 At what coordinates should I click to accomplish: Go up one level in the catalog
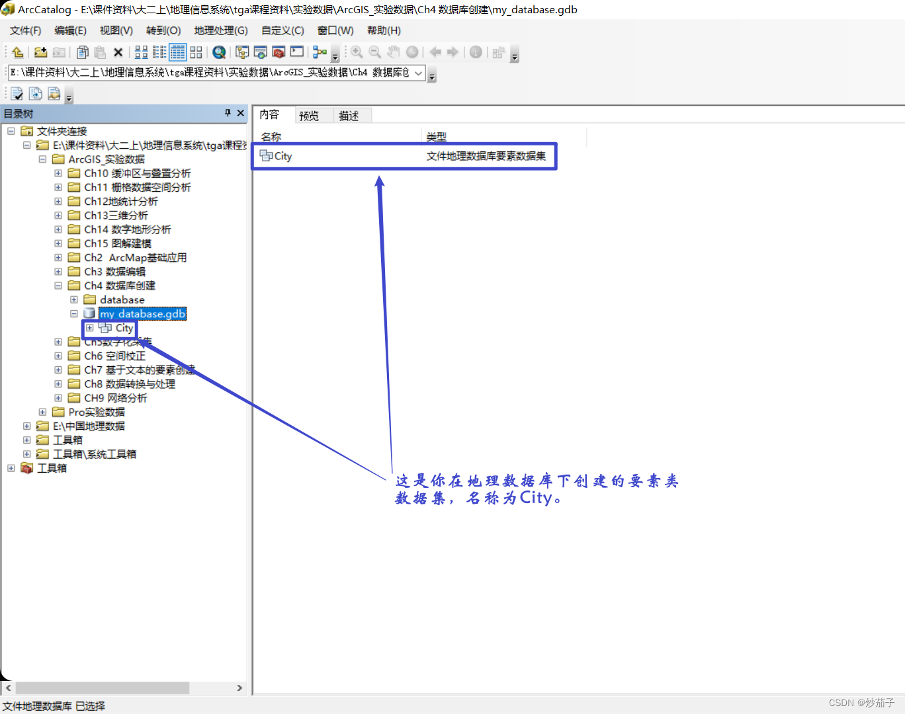(18, 52)
